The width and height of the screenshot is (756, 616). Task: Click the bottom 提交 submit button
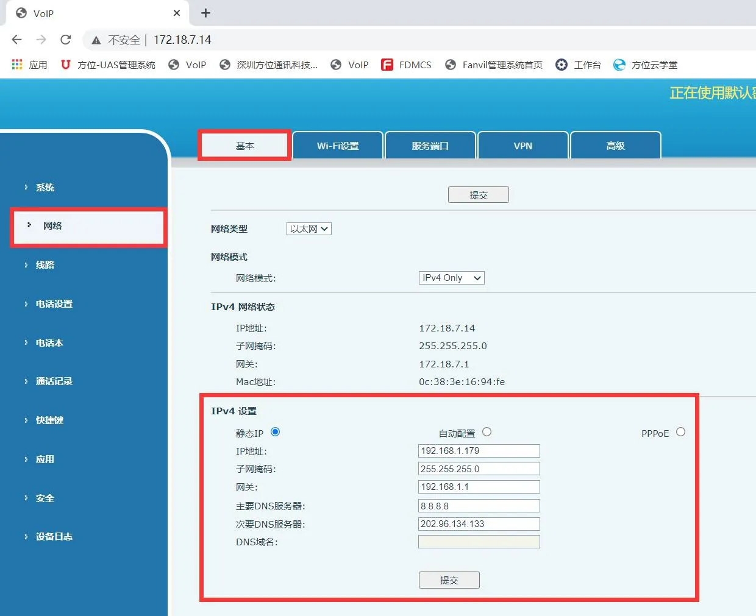click(449, 579)
